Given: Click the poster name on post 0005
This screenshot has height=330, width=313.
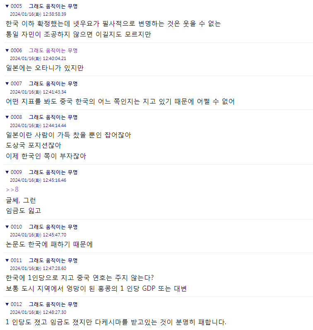Looking at the screenshot, I should 53,6.
